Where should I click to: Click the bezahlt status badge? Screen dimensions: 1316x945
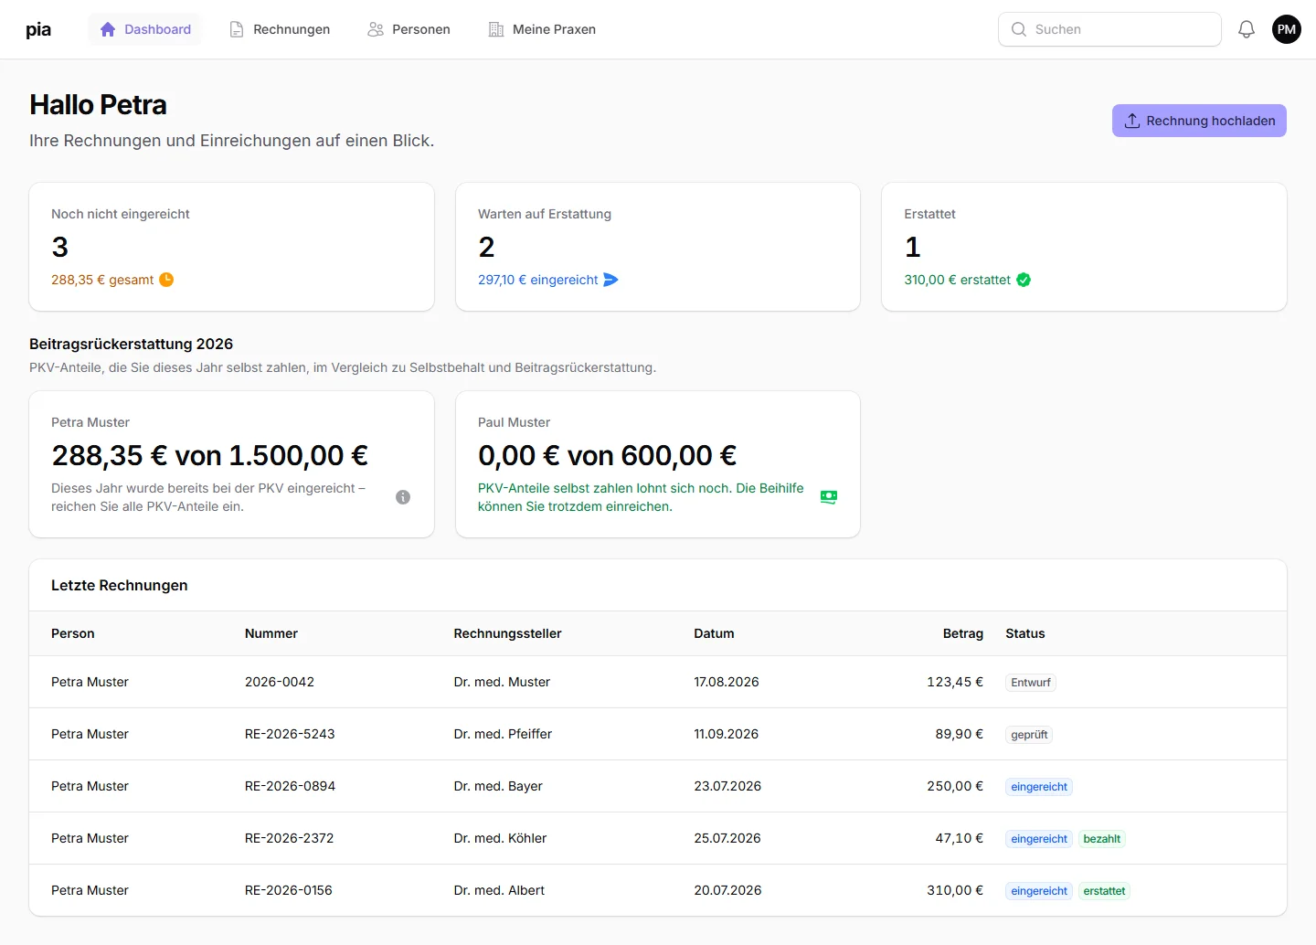tap(1102, 839)
